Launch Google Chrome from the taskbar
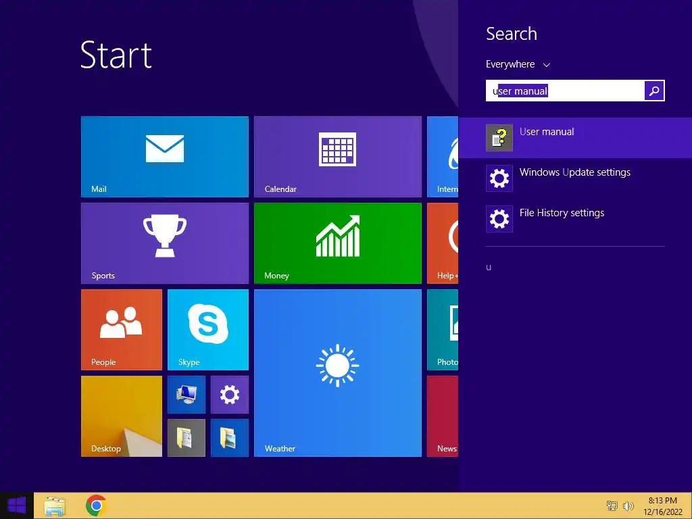 [x=96, y=505]
